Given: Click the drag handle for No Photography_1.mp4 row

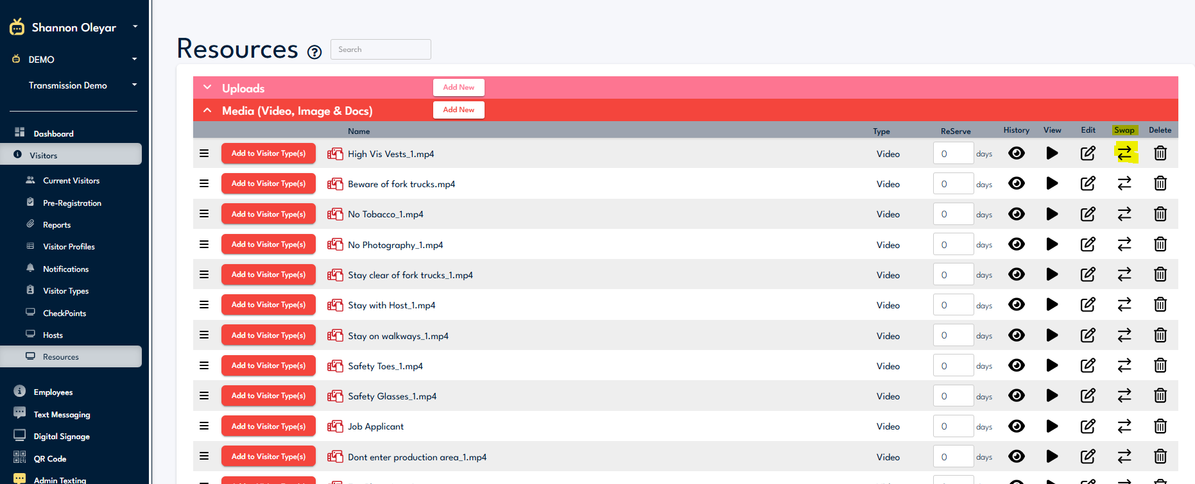Looking at the screenshot, I should coord(204,244).
